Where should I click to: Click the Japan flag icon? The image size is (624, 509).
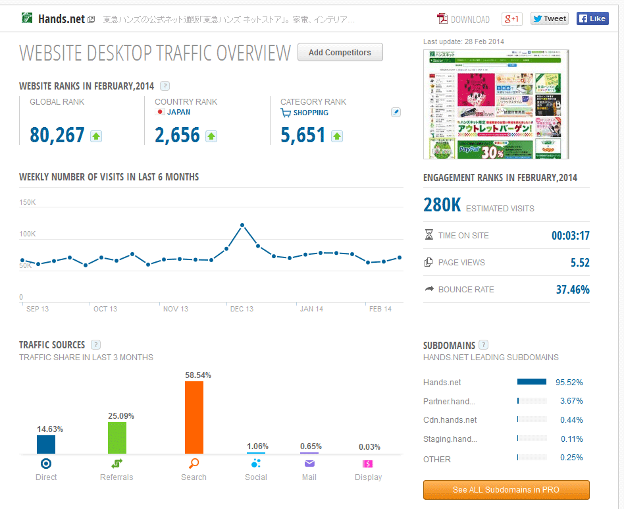click(160, 112)
